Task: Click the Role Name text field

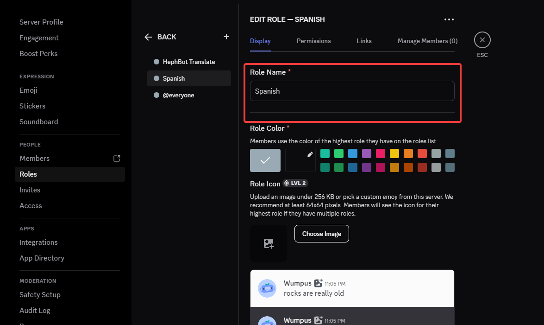Action: click(352, 91)
